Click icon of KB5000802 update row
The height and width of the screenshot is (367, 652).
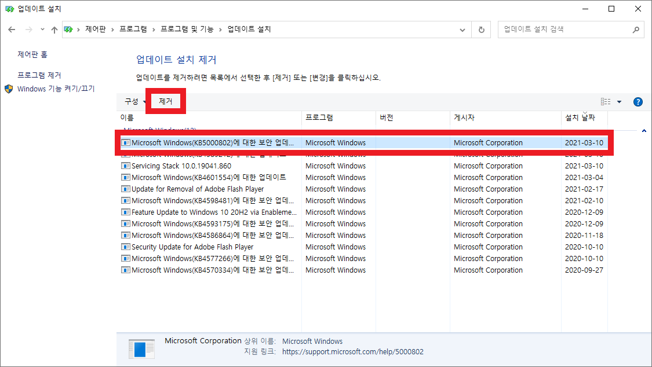point(126,143)
